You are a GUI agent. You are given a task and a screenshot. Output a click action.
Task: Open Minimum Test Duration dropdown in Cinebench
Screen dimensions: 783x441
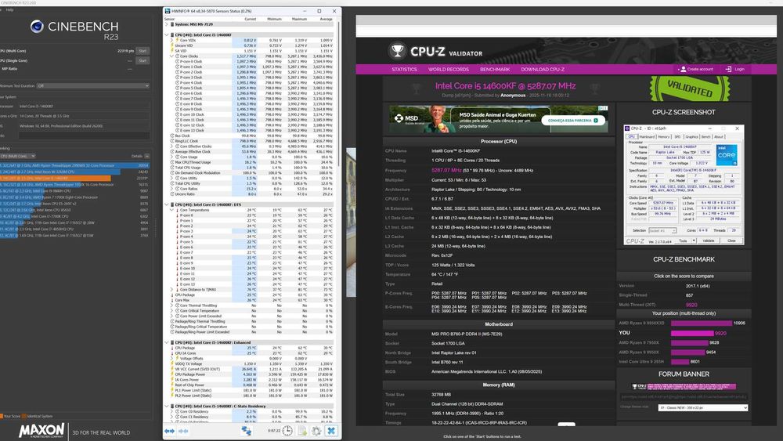click(x=93, y=86)
